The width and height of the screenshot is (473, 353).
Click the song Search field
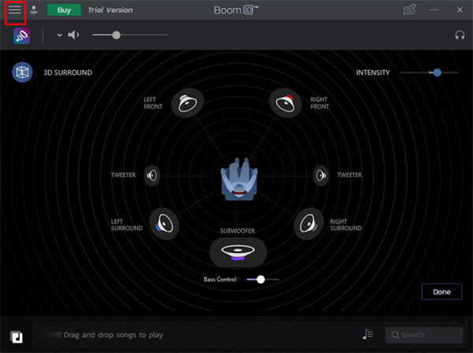[x=424, y=335]
